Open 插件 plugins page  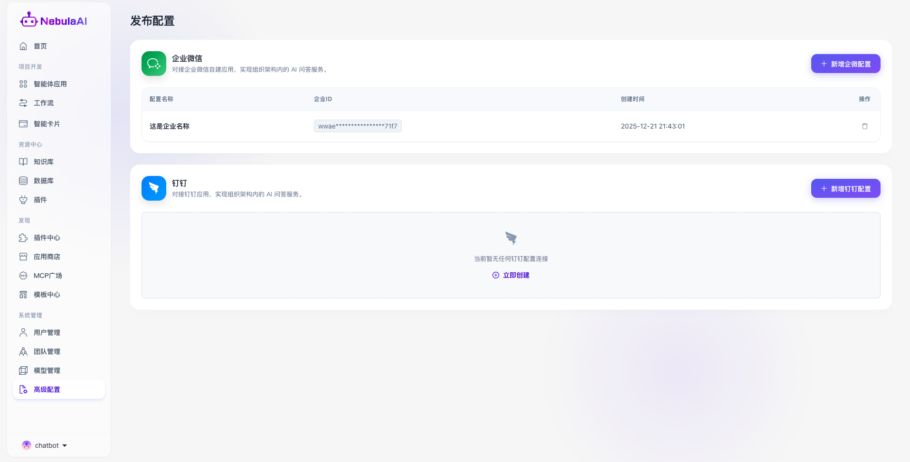click(40, 200)
